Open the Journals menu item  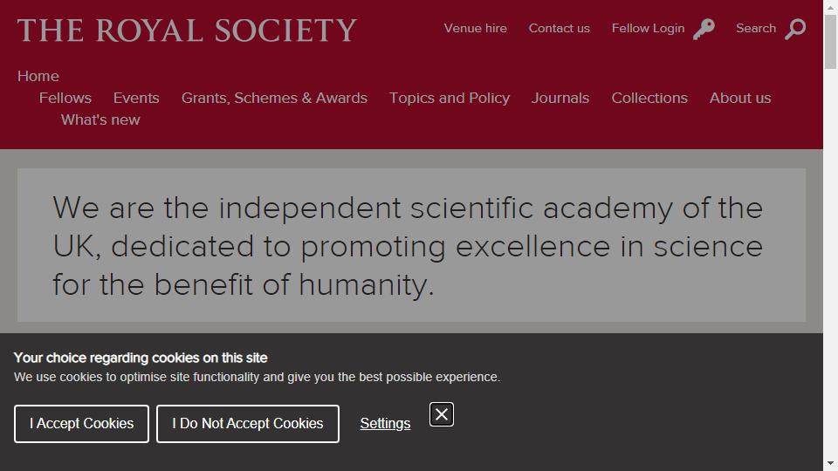560,99
